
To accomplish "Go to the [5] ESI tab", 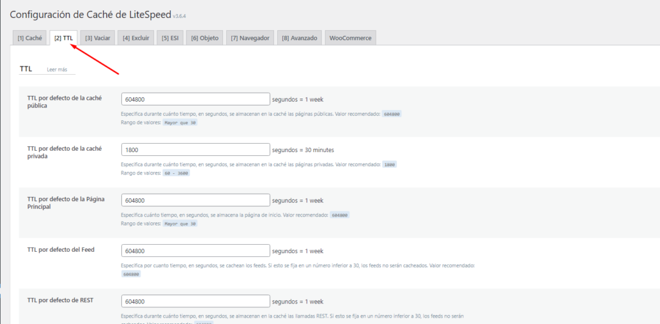I will [170, 38].
